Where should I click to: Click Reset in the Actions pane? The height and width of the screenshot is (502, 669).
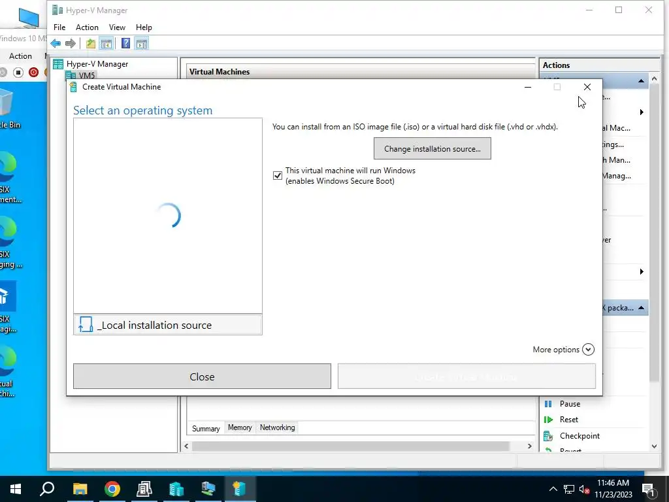(x=569, y=420)
